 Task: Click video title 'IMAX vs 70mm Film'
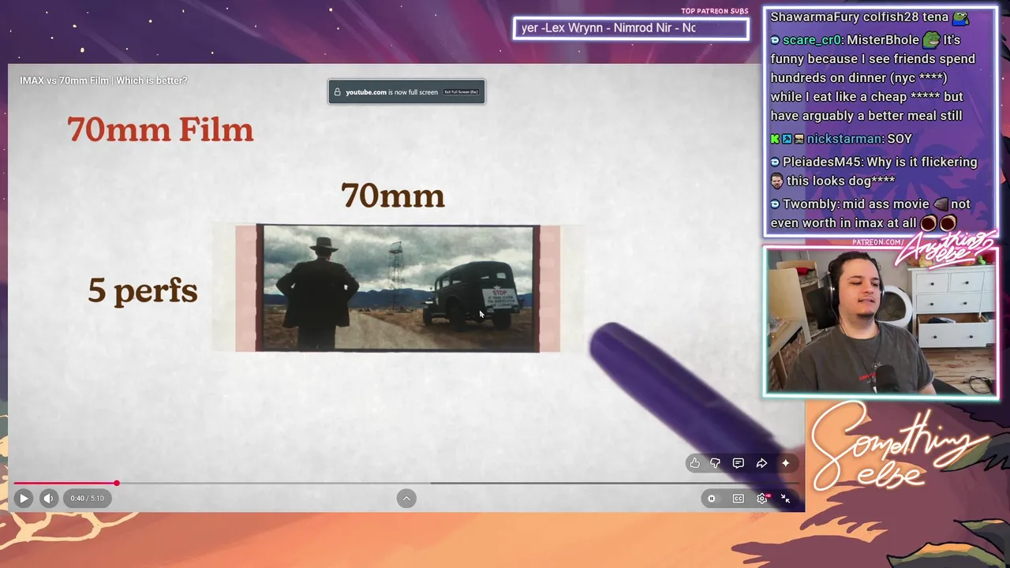[103, 80]
